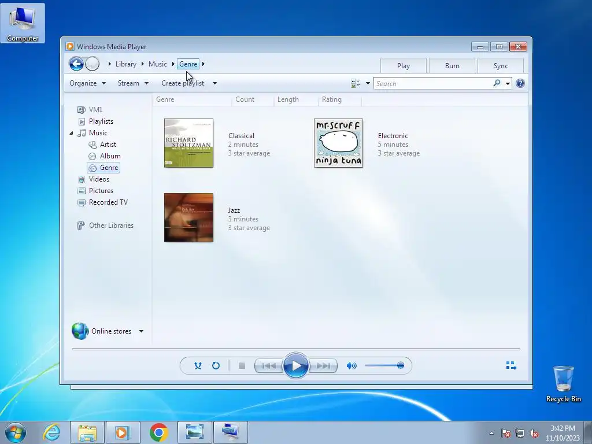The image size is (592, 444).
Task: Click Create playlist
Action: tap(183, 83)
